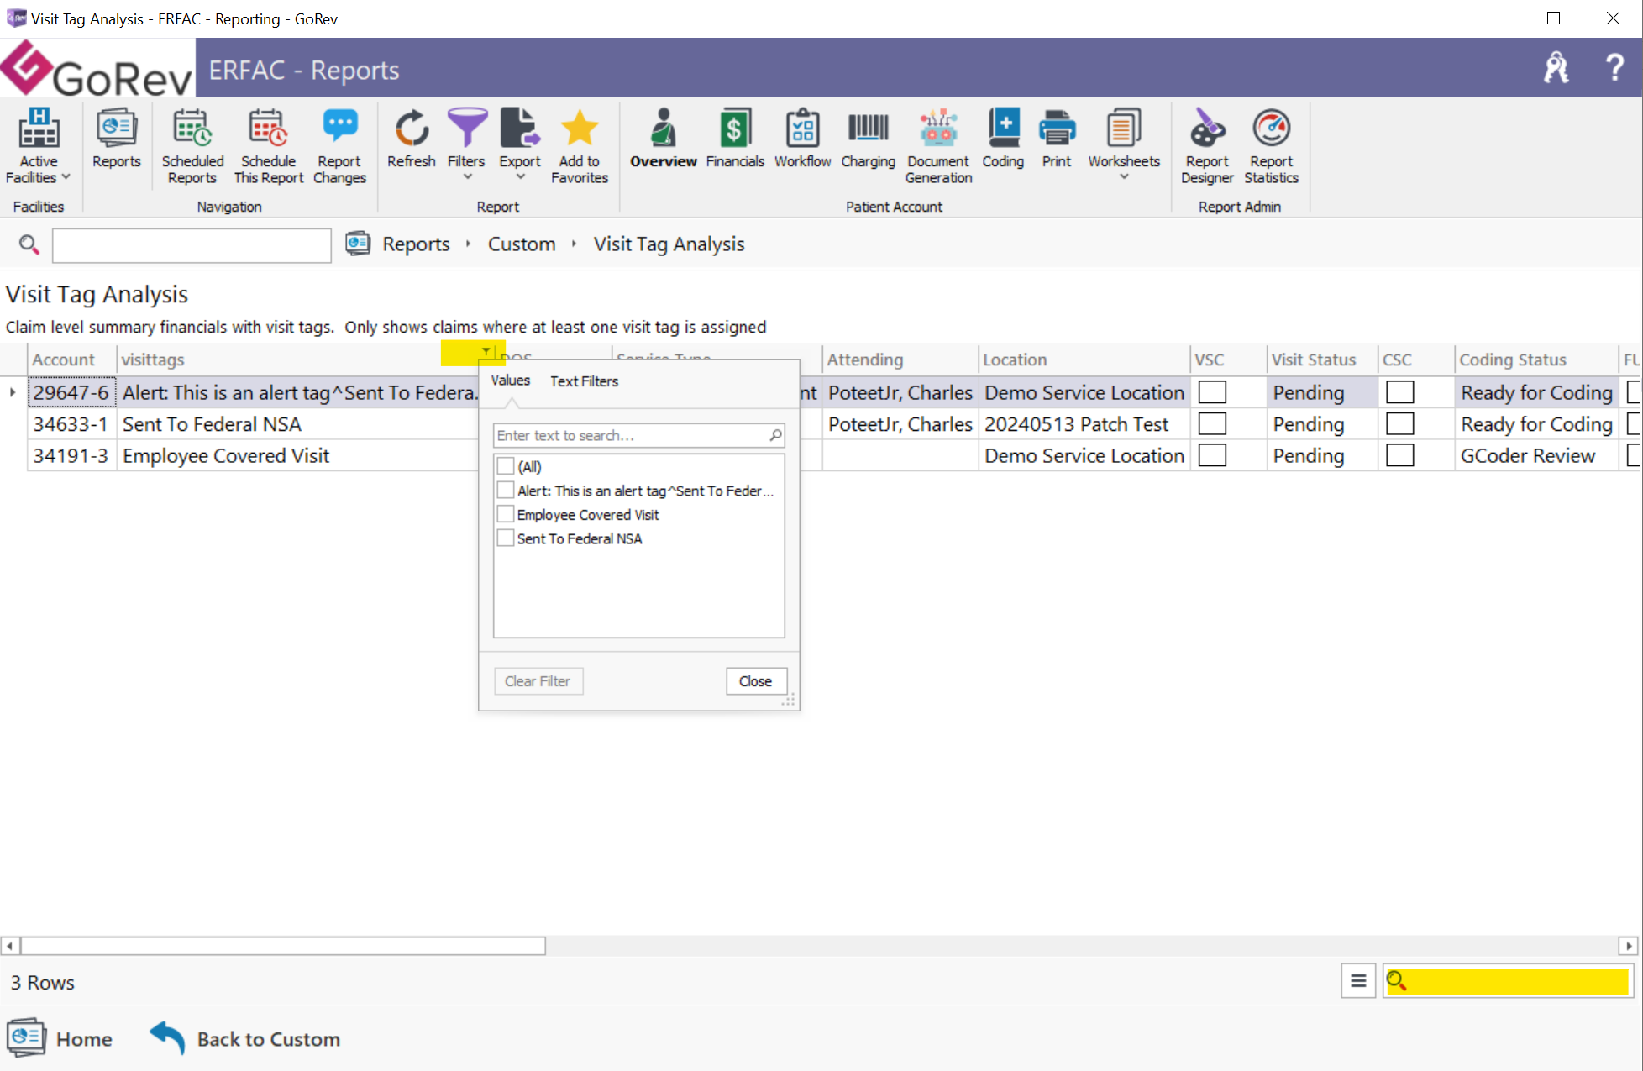Refresh the report

pyautogui.click(x=412, y=139)
